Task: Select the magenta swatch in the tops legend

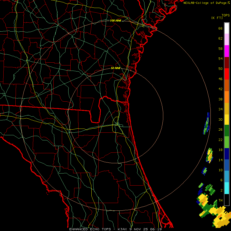Action: [227, 51]
